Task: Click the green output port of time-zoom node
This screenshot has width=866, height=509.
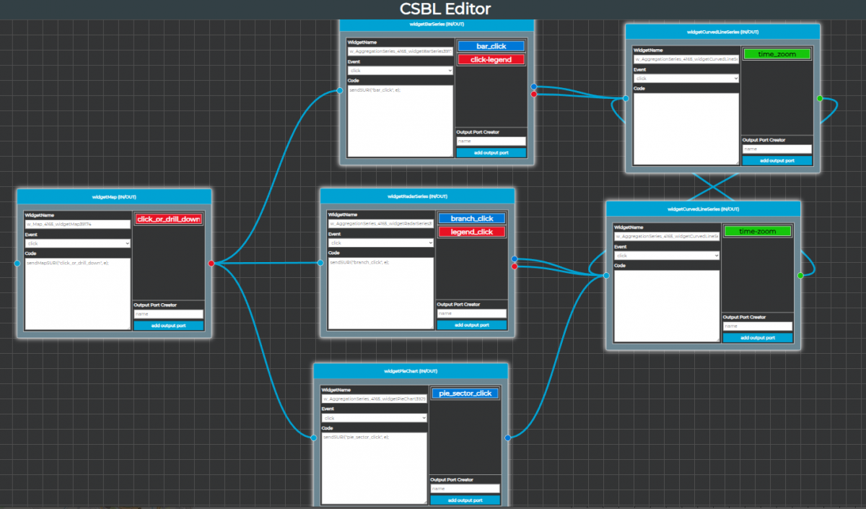Action: pyautogui.click(x=800, y=276)
